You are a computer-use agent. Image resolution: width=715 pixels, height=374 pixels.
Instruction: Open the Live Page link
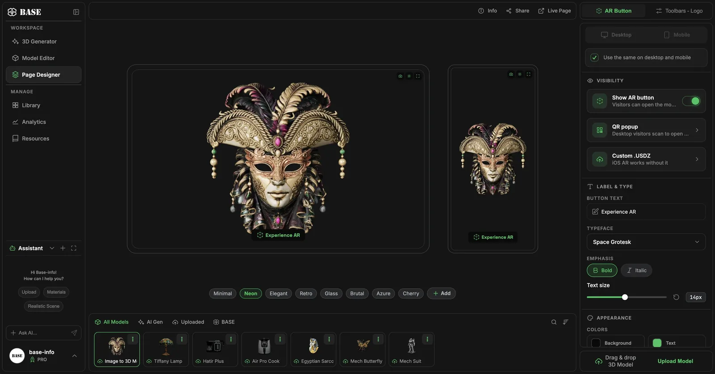tap(555, 11)
